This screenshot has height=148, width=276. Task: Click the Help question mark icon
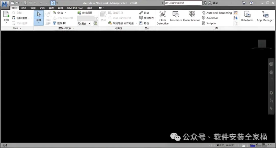coord(251,3)
